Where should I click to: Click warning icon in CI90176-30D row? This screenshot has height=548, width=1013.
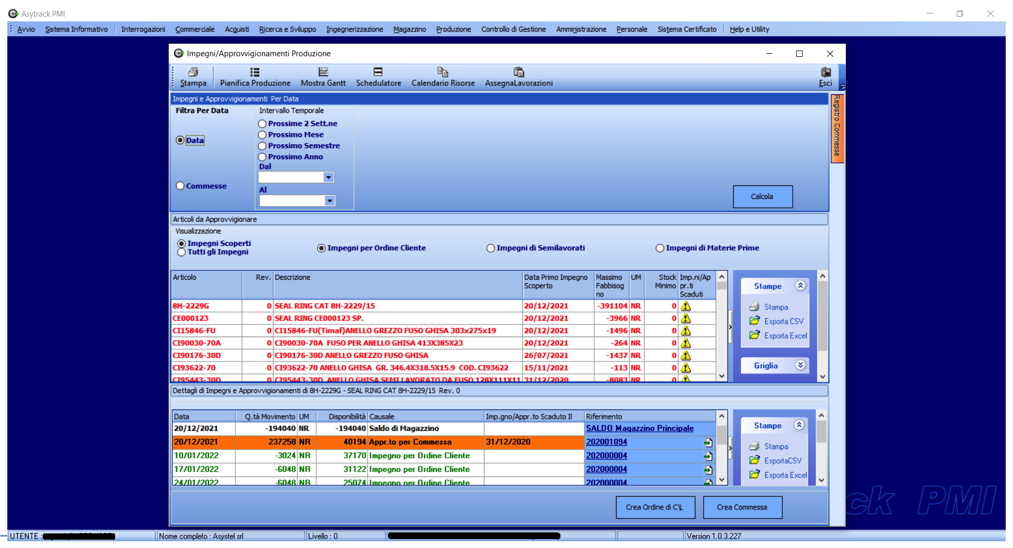point(686,355)
